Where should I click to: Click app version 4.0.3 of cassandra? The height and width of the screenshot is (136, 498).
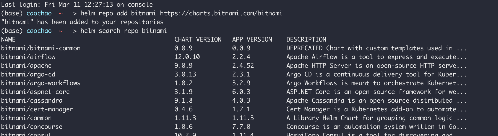pyautogui.click(x=241, y=101)
